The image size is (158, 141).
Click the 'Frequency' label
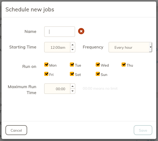point(93,47)
